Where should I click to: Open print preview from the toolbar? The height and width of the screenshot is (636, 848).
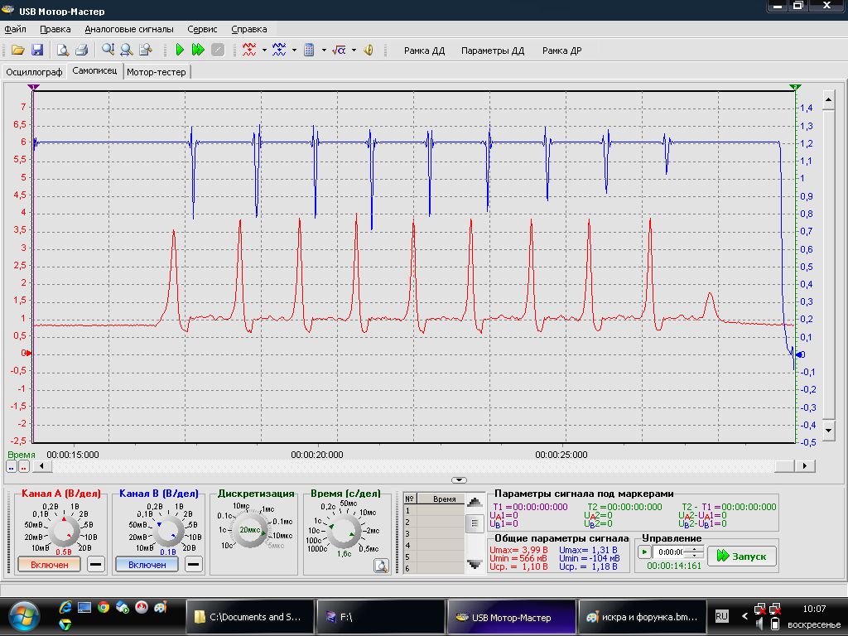(x=63, y=51)
